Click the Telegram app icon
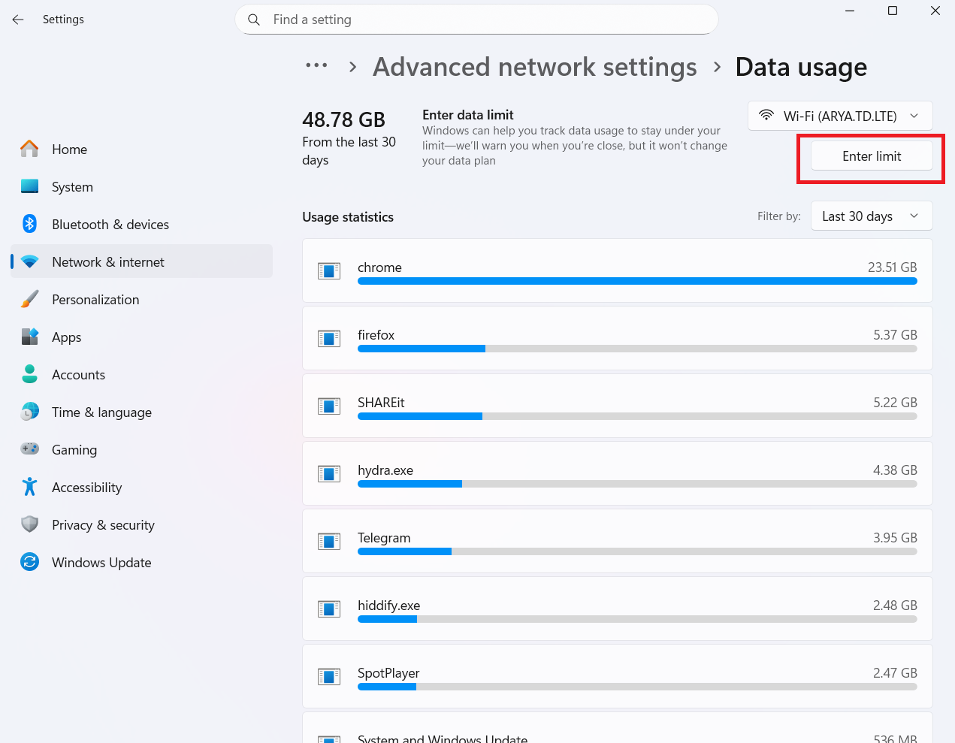Screen dimensions: 955x743 click(329, 541)
